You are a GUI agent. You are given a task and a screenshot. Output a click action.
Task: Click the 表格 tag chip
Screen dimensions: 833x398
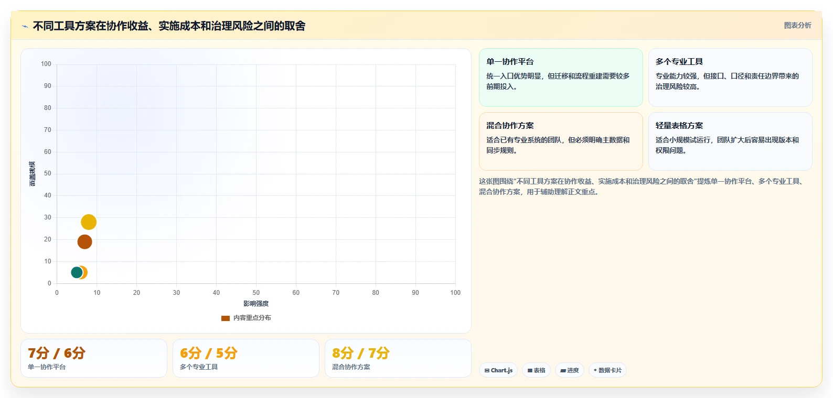[x=536, y=370]
